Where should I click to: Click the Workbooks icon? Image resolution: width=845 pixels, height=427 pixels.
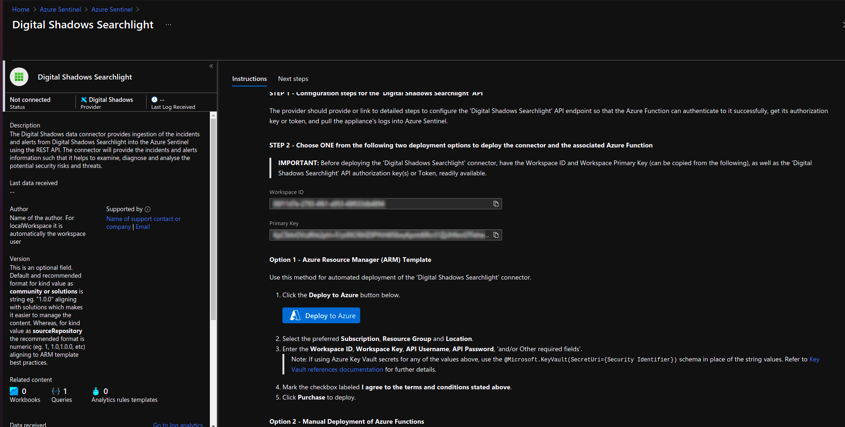(14, 391)
